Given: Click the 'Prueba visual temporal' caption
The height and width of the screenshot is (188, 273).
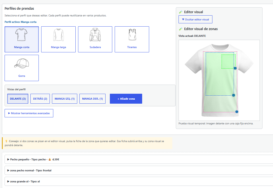Looking at the screenshot, I should pos(216,124).
